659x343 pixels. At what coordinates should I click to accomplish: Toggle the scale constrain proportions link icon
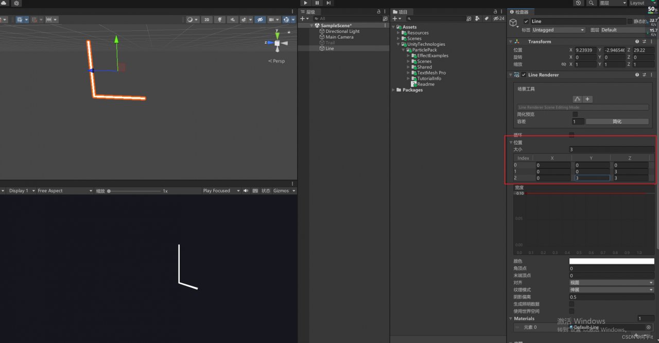pos(563,65)
